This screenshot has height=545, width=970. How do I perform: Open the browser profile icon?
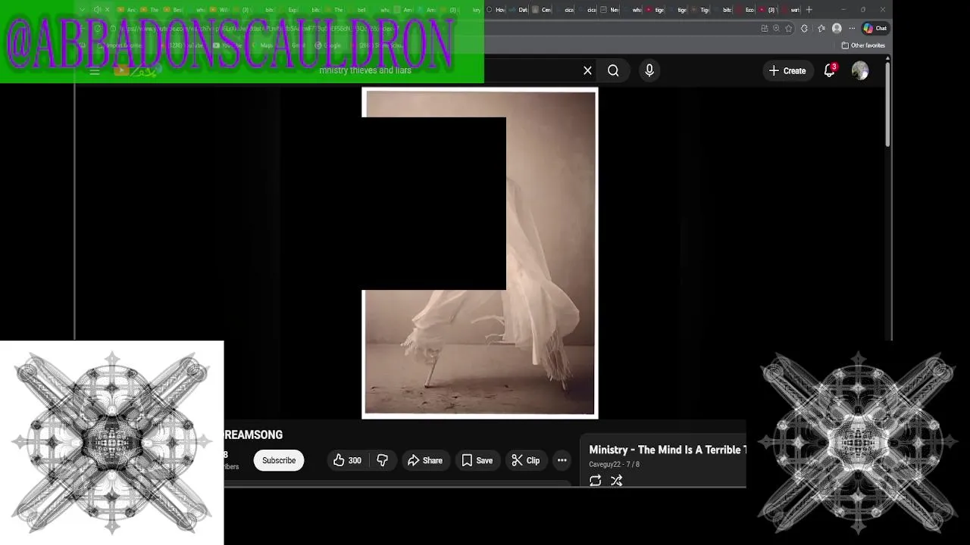tap(837, 28)
